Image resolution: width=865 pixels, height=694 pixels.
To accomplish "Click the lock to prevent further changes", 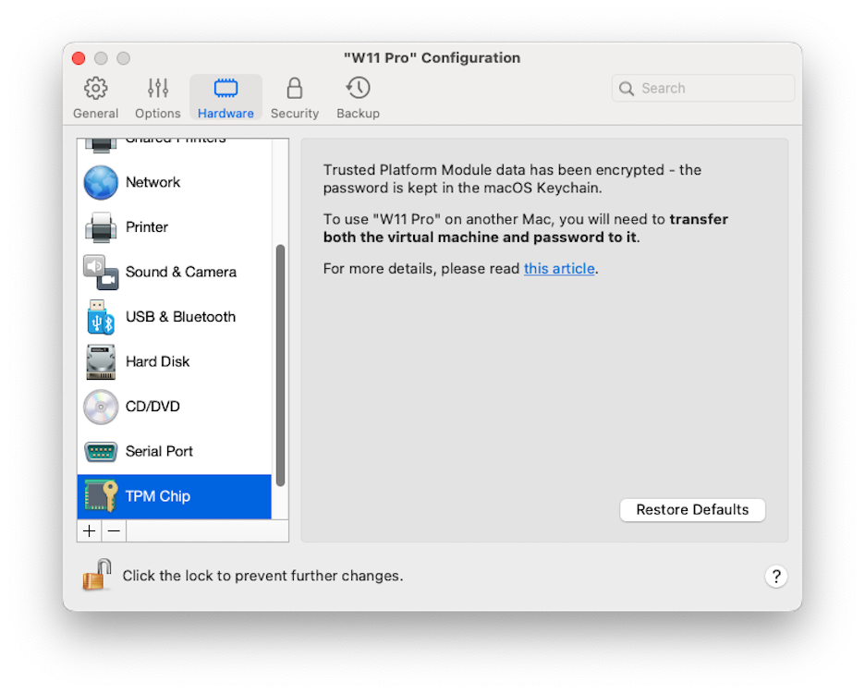I will [96, 574].
